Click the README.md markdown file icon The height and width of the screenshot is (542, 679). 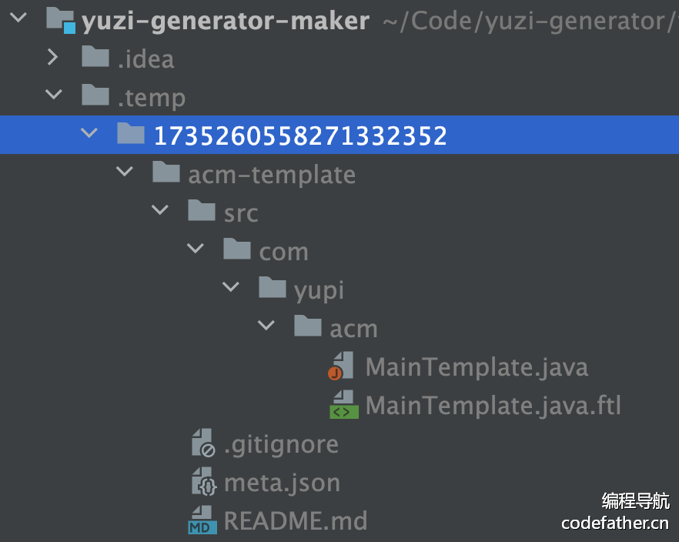click(202, 521)
